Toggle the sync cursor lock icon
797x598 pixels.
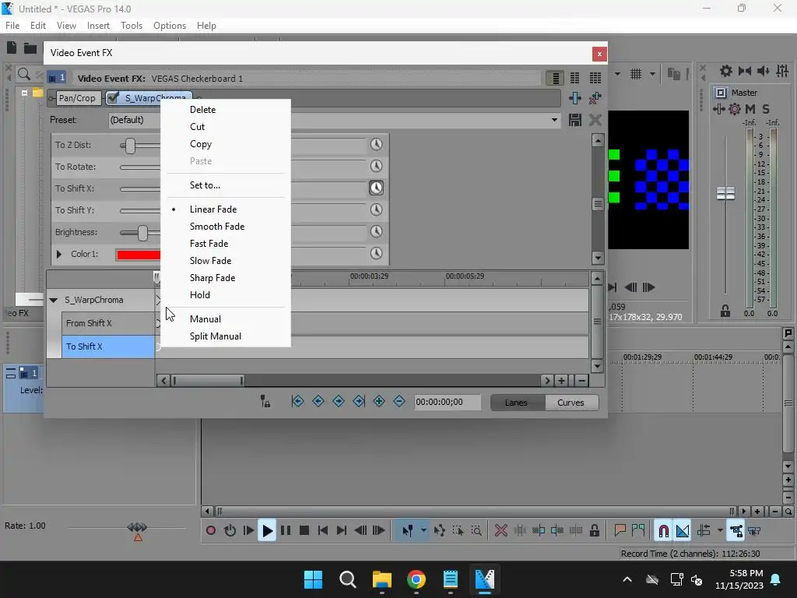[265, 402]
